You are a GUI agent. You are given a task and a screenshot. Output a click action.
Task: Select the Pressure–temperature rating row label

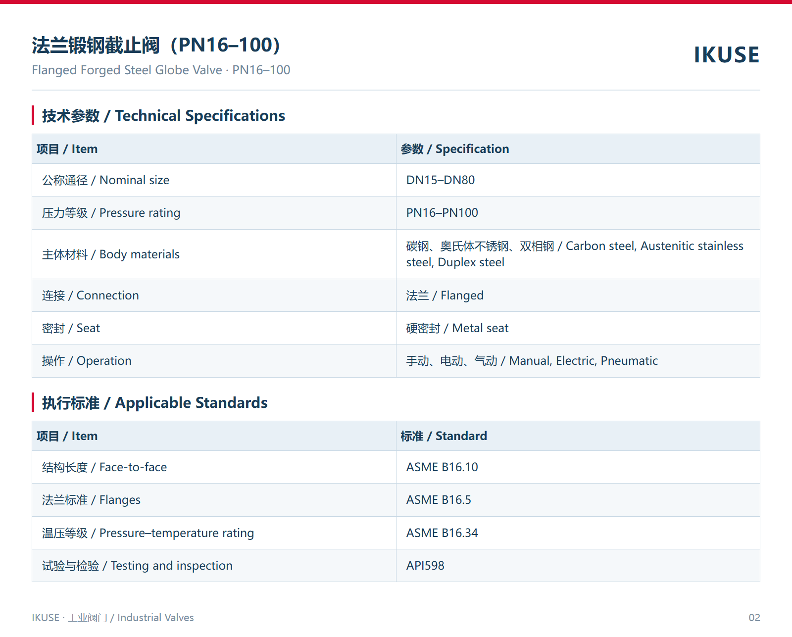148,533
